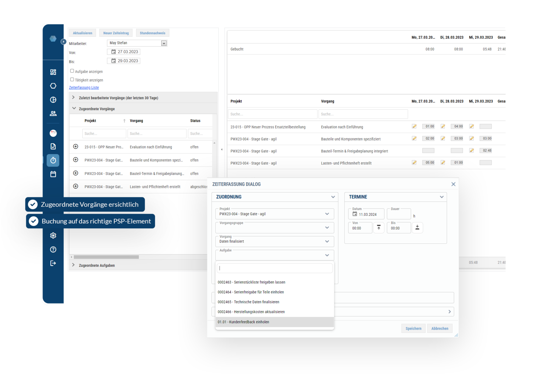Open the dashboard icon in sidebar

53,72
